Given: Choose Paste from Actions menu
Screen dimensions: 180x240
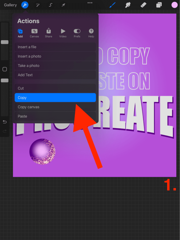Looking at the screenshot, I should pyautogui.click(x=55, y=116).
